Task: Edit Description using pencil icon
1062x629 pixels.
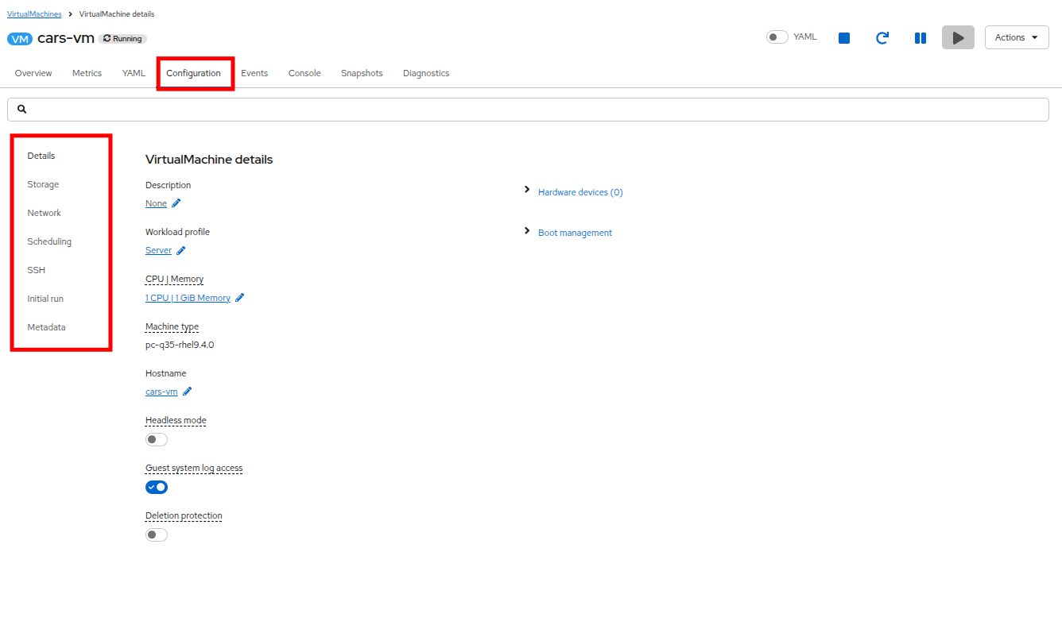Action: click(x=176, y=203)
